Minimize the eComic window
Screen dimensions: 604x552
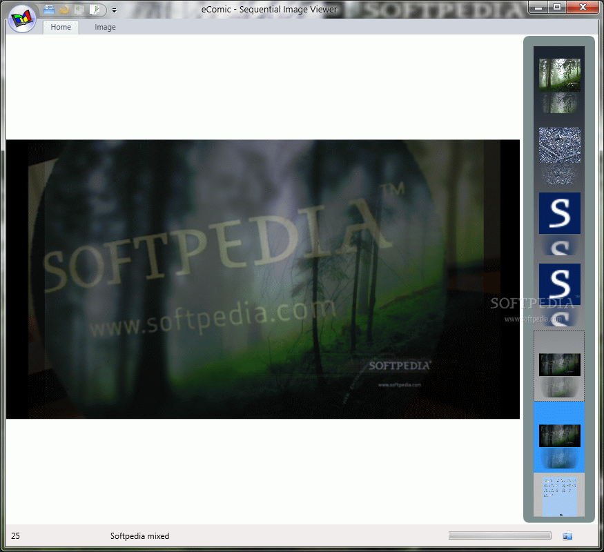538,8
